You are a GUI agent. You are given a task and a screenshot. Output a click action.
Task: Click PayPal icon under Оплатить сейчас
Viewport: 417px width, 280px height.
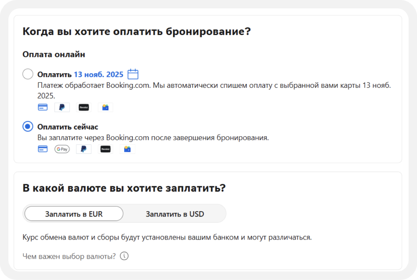click(84, 149)
